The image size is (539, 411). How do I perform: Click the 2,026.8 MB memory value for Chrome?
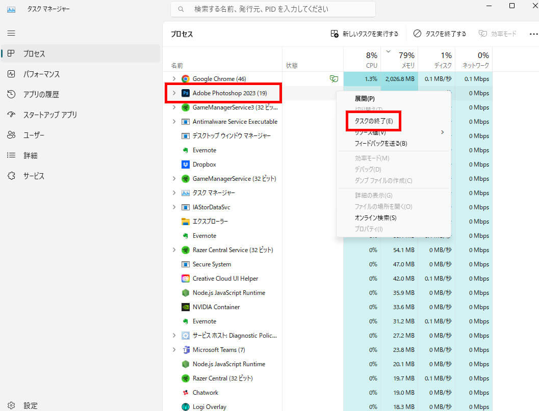400,79
